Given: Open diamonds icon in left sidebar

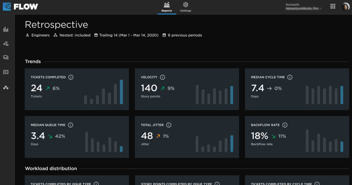Looking at the screenshot, I should [x=6, y=87].
